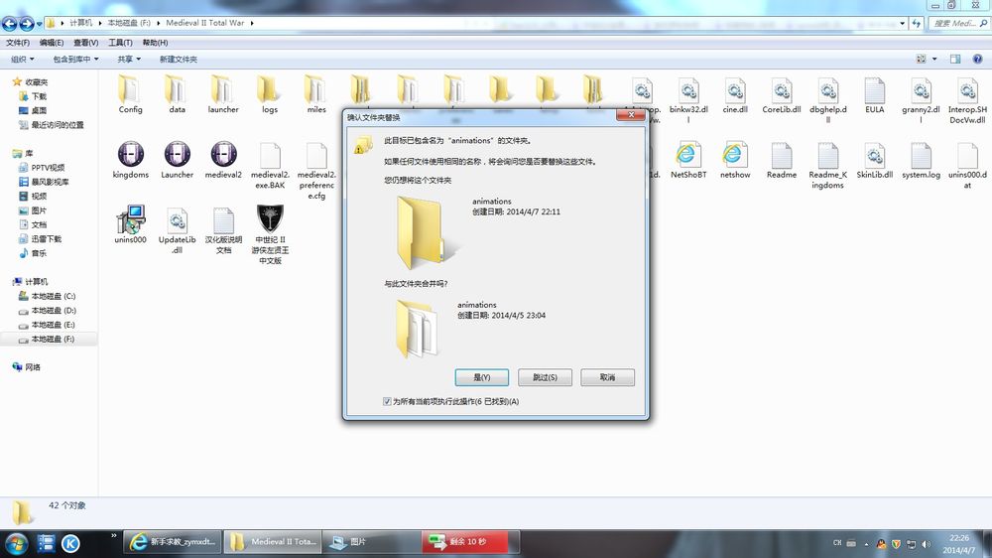
Task: Expand the view options dropdown arrow
Action: [x=934, y=59]
